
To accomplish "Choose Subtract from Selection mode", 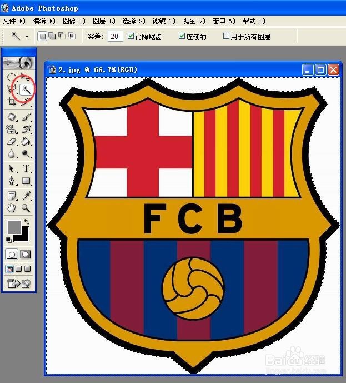I will 62,36.
